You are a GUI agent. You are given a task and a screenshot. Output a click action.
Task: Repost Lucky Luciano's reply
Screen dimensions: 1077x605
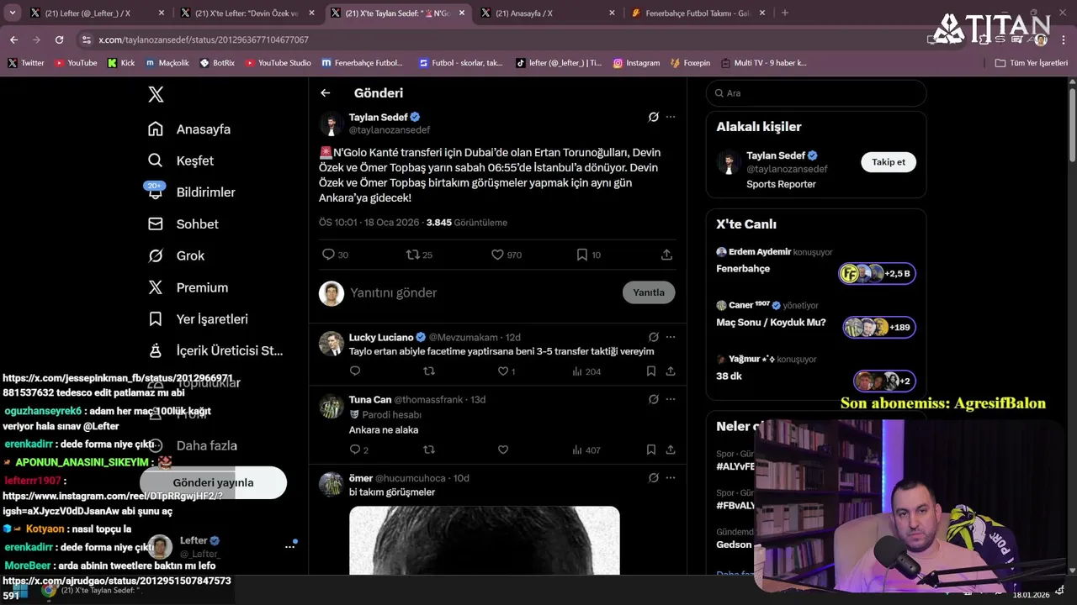point(429,371)
